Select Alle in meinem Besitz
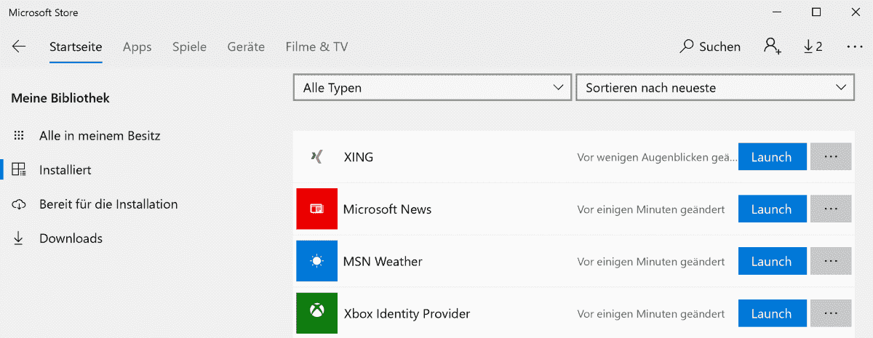 [x=100, y=136]
